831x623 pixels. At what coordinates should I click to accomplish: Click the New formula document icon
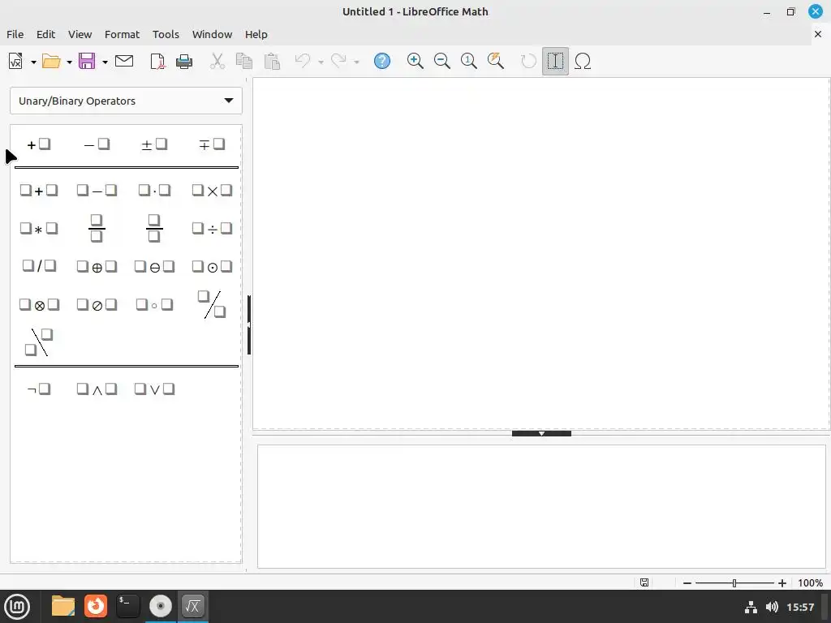click(x=15, y=61)
